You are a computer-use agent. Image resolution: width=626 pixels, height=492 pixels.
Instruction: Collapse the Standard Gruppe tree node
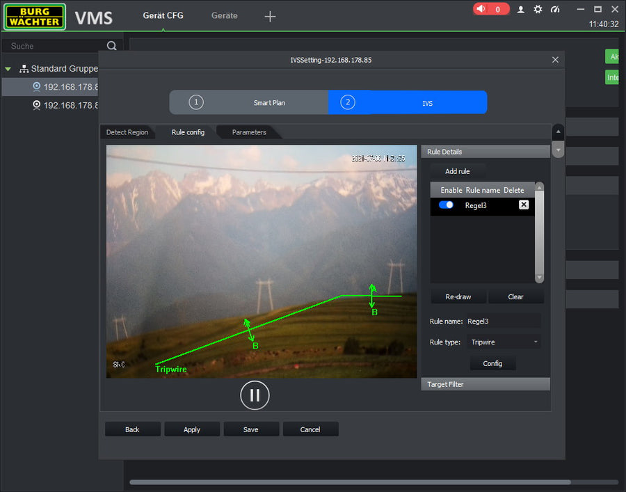click(8, 69)
